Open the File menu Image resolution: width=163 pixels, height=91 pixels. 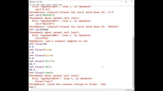[x=30, y=5]
